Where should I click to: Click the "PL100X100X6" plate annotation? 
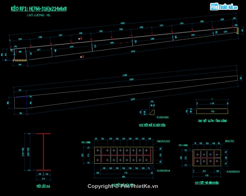pyautogui.click(x=163, y=117)
